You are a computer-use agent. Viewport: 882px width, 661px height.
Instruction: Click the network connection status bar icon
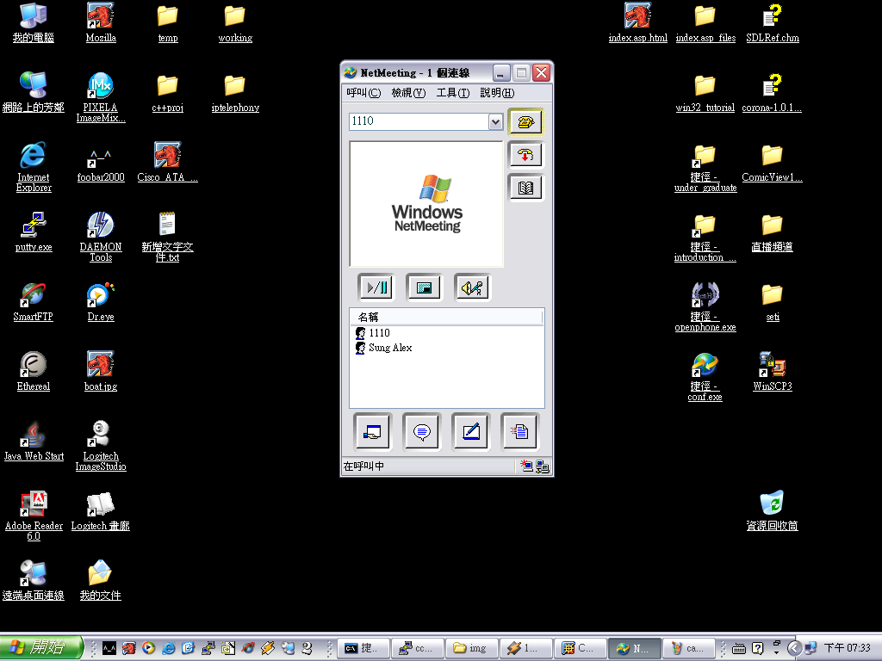tap(543, 466)
